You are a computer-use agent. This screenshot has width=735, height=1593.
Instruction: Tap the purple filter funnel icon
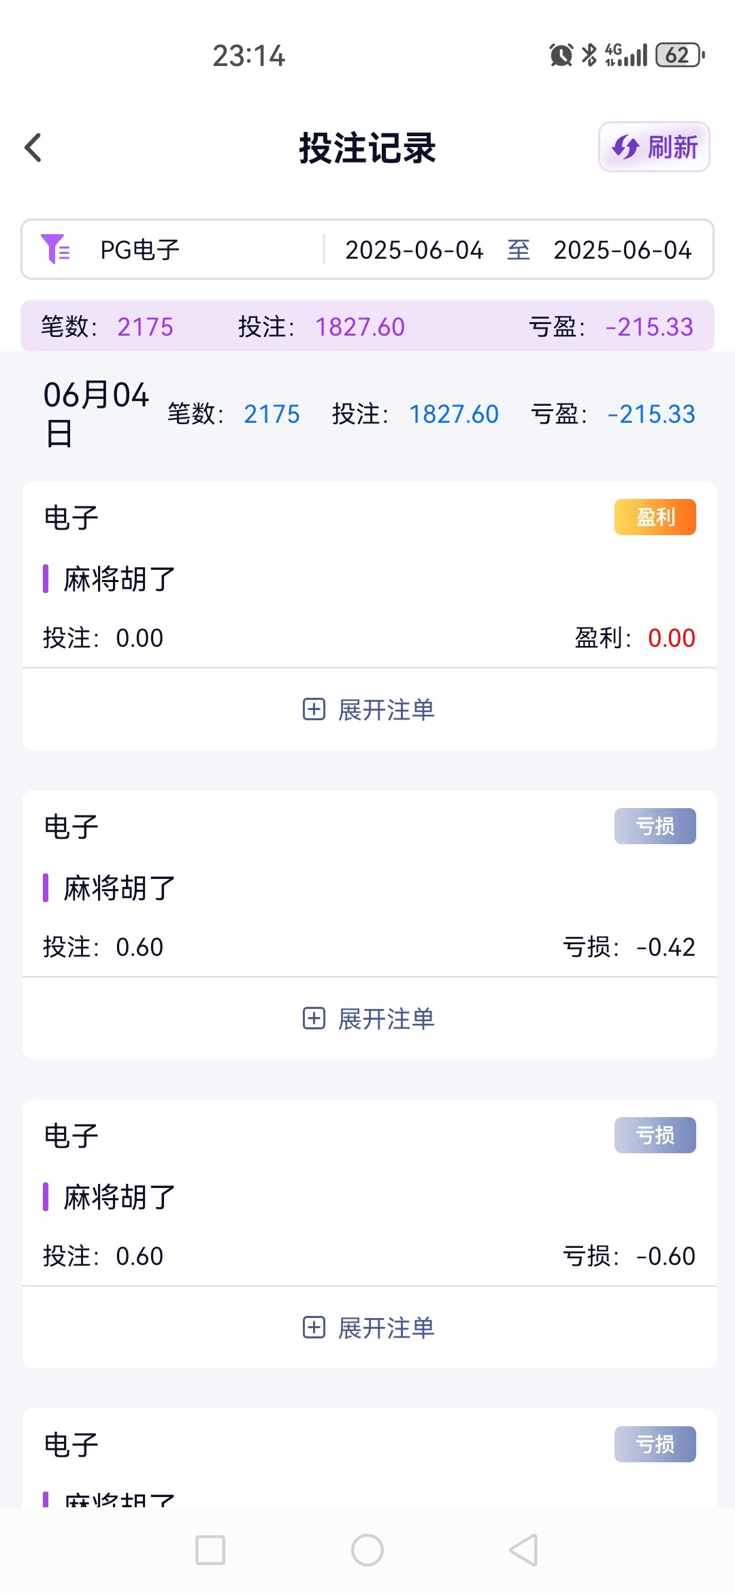[55, 249]
